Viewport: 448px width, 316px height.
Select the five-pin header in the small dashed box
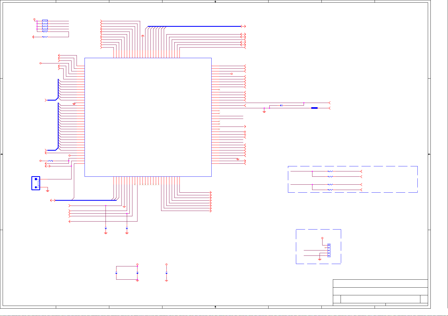tap(329, 250)
